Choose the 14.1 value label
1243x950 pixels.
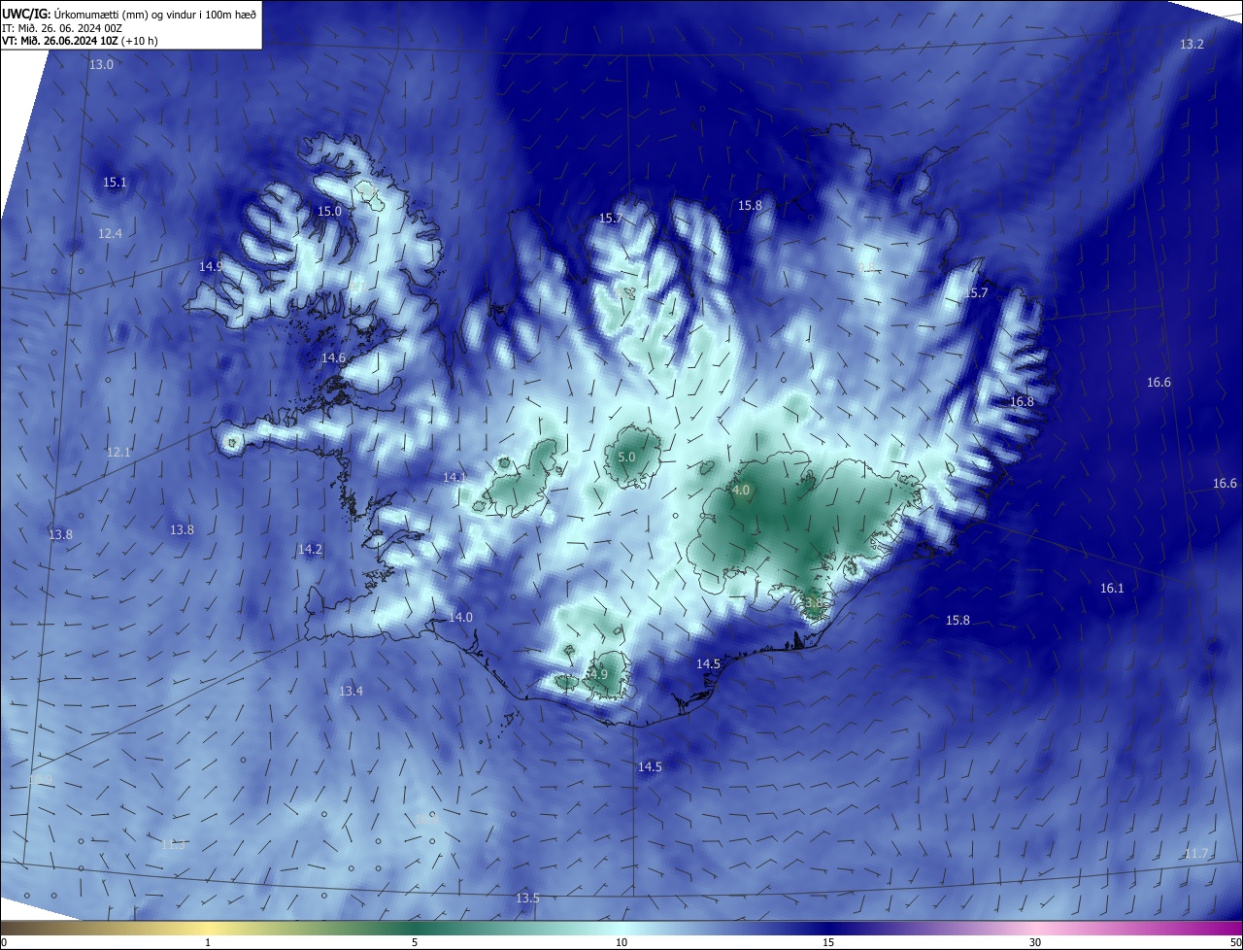454,477
